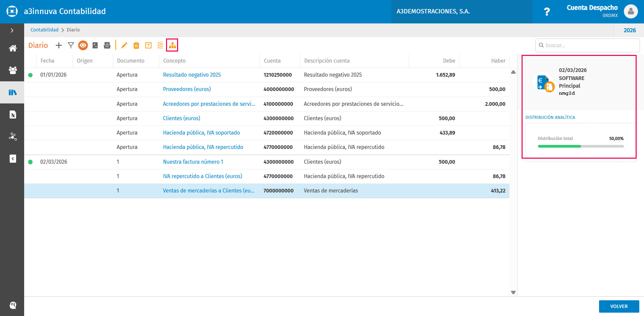
Task: Click the orange tree-list structure icon
Action: [160, 45]
